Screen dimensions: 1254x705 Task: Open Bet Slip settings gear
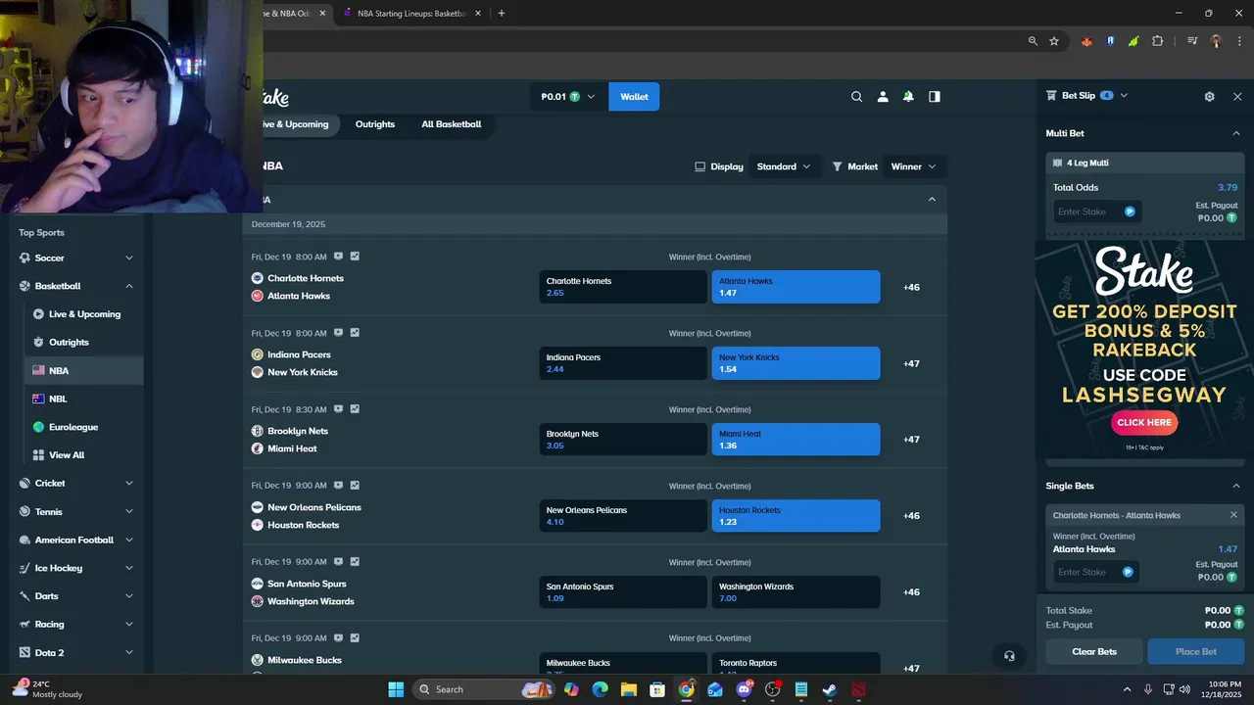[1209, 96]
